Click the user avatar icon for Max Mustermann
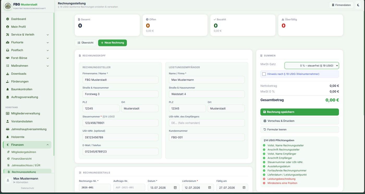 [x=8, y=180]
